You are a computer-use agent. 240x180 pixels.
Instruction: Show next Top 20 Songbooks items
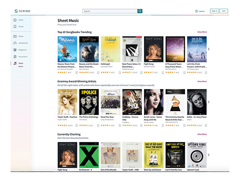tap(209, 49)
